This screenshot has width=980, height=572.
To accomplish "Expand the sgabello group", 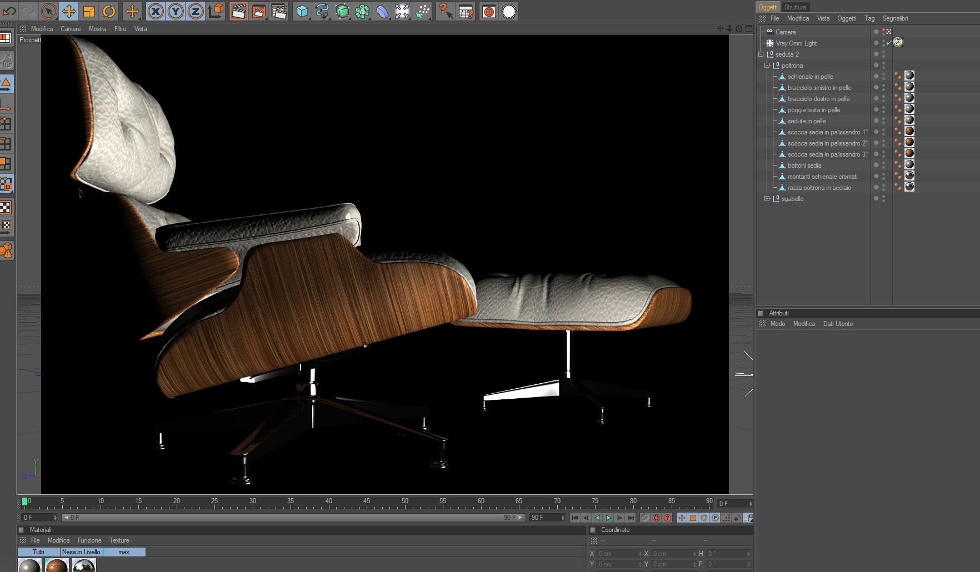I will pos(767,199).
